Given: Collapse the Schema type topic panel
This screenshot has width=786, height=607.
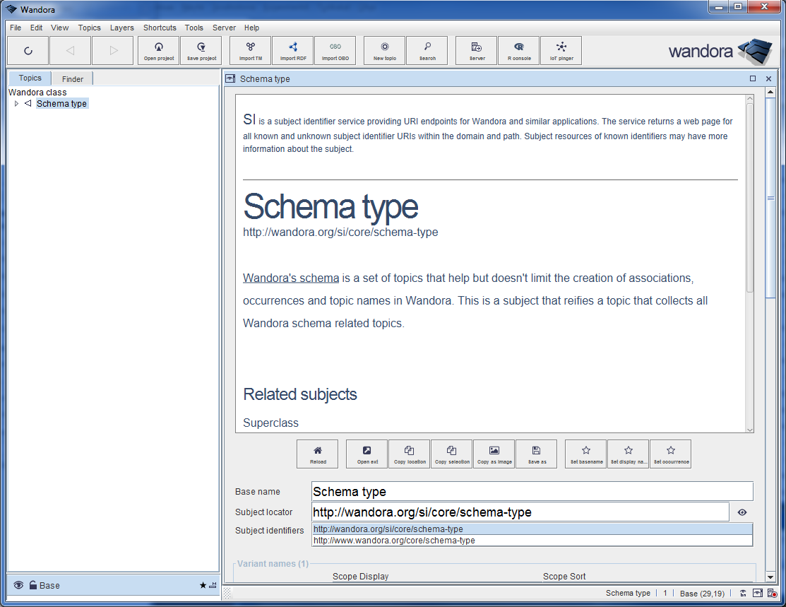Looking at the screenshot, I should tap(752, 78).
